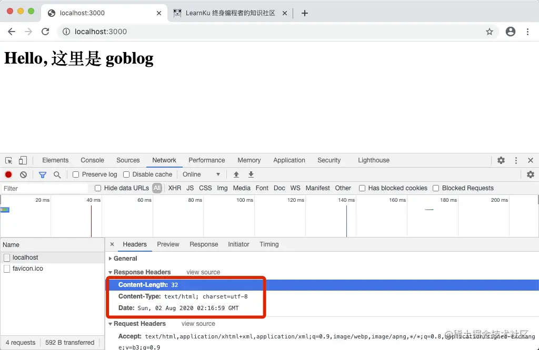Check Blocked Requests filter
The height and width of the screenshot is (350, 539).
pos(436,188)
